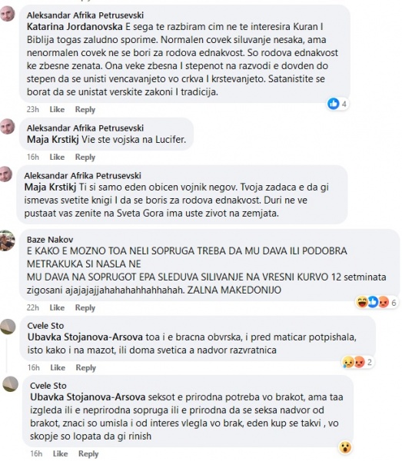Like Baze Nakov's 22h comment
This screenshot has width=402, height=461.
coord(57,307)
